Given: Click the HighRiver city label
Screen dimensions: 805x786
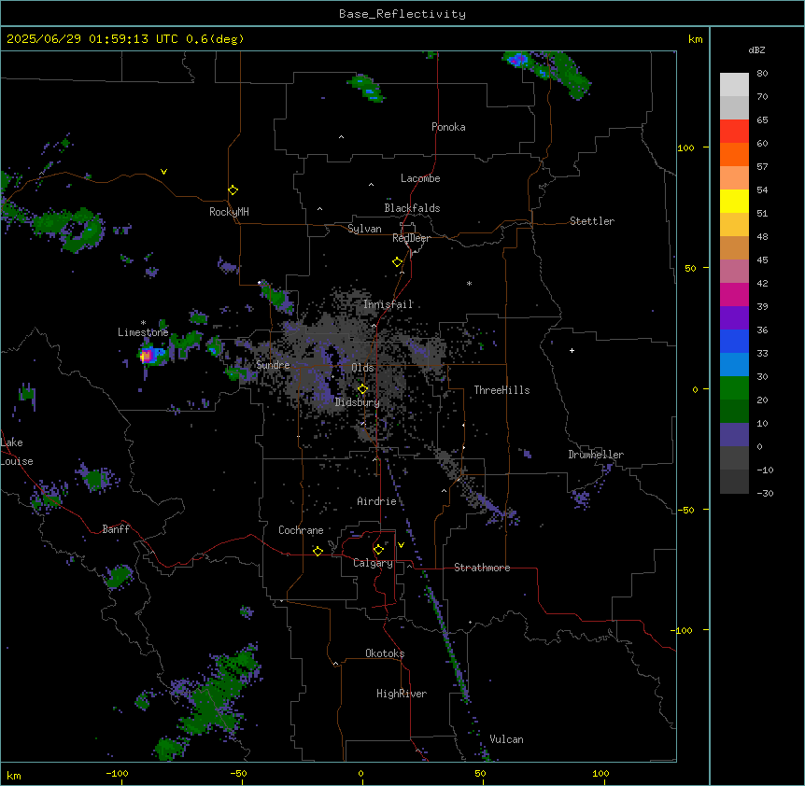Looking at the screenshot, I should pyautogui.click(x=402, y=694).
